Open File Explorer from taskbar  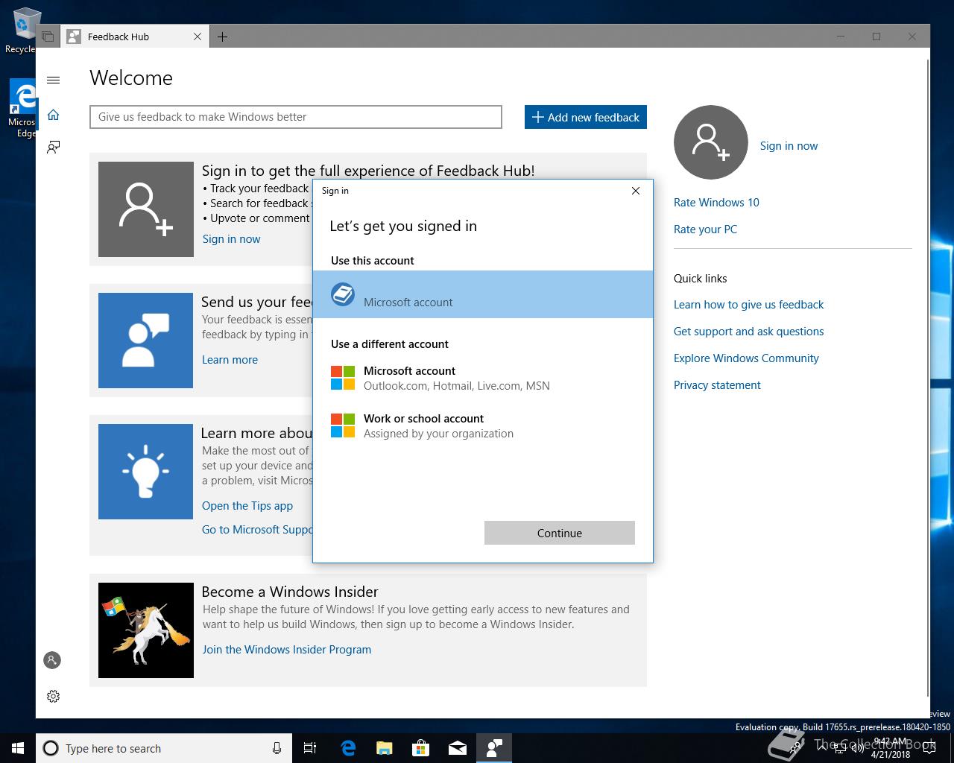(384, 748)
